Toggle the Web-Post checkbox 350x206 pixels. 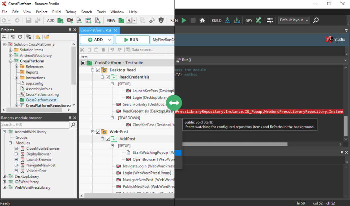pos(98,132)
